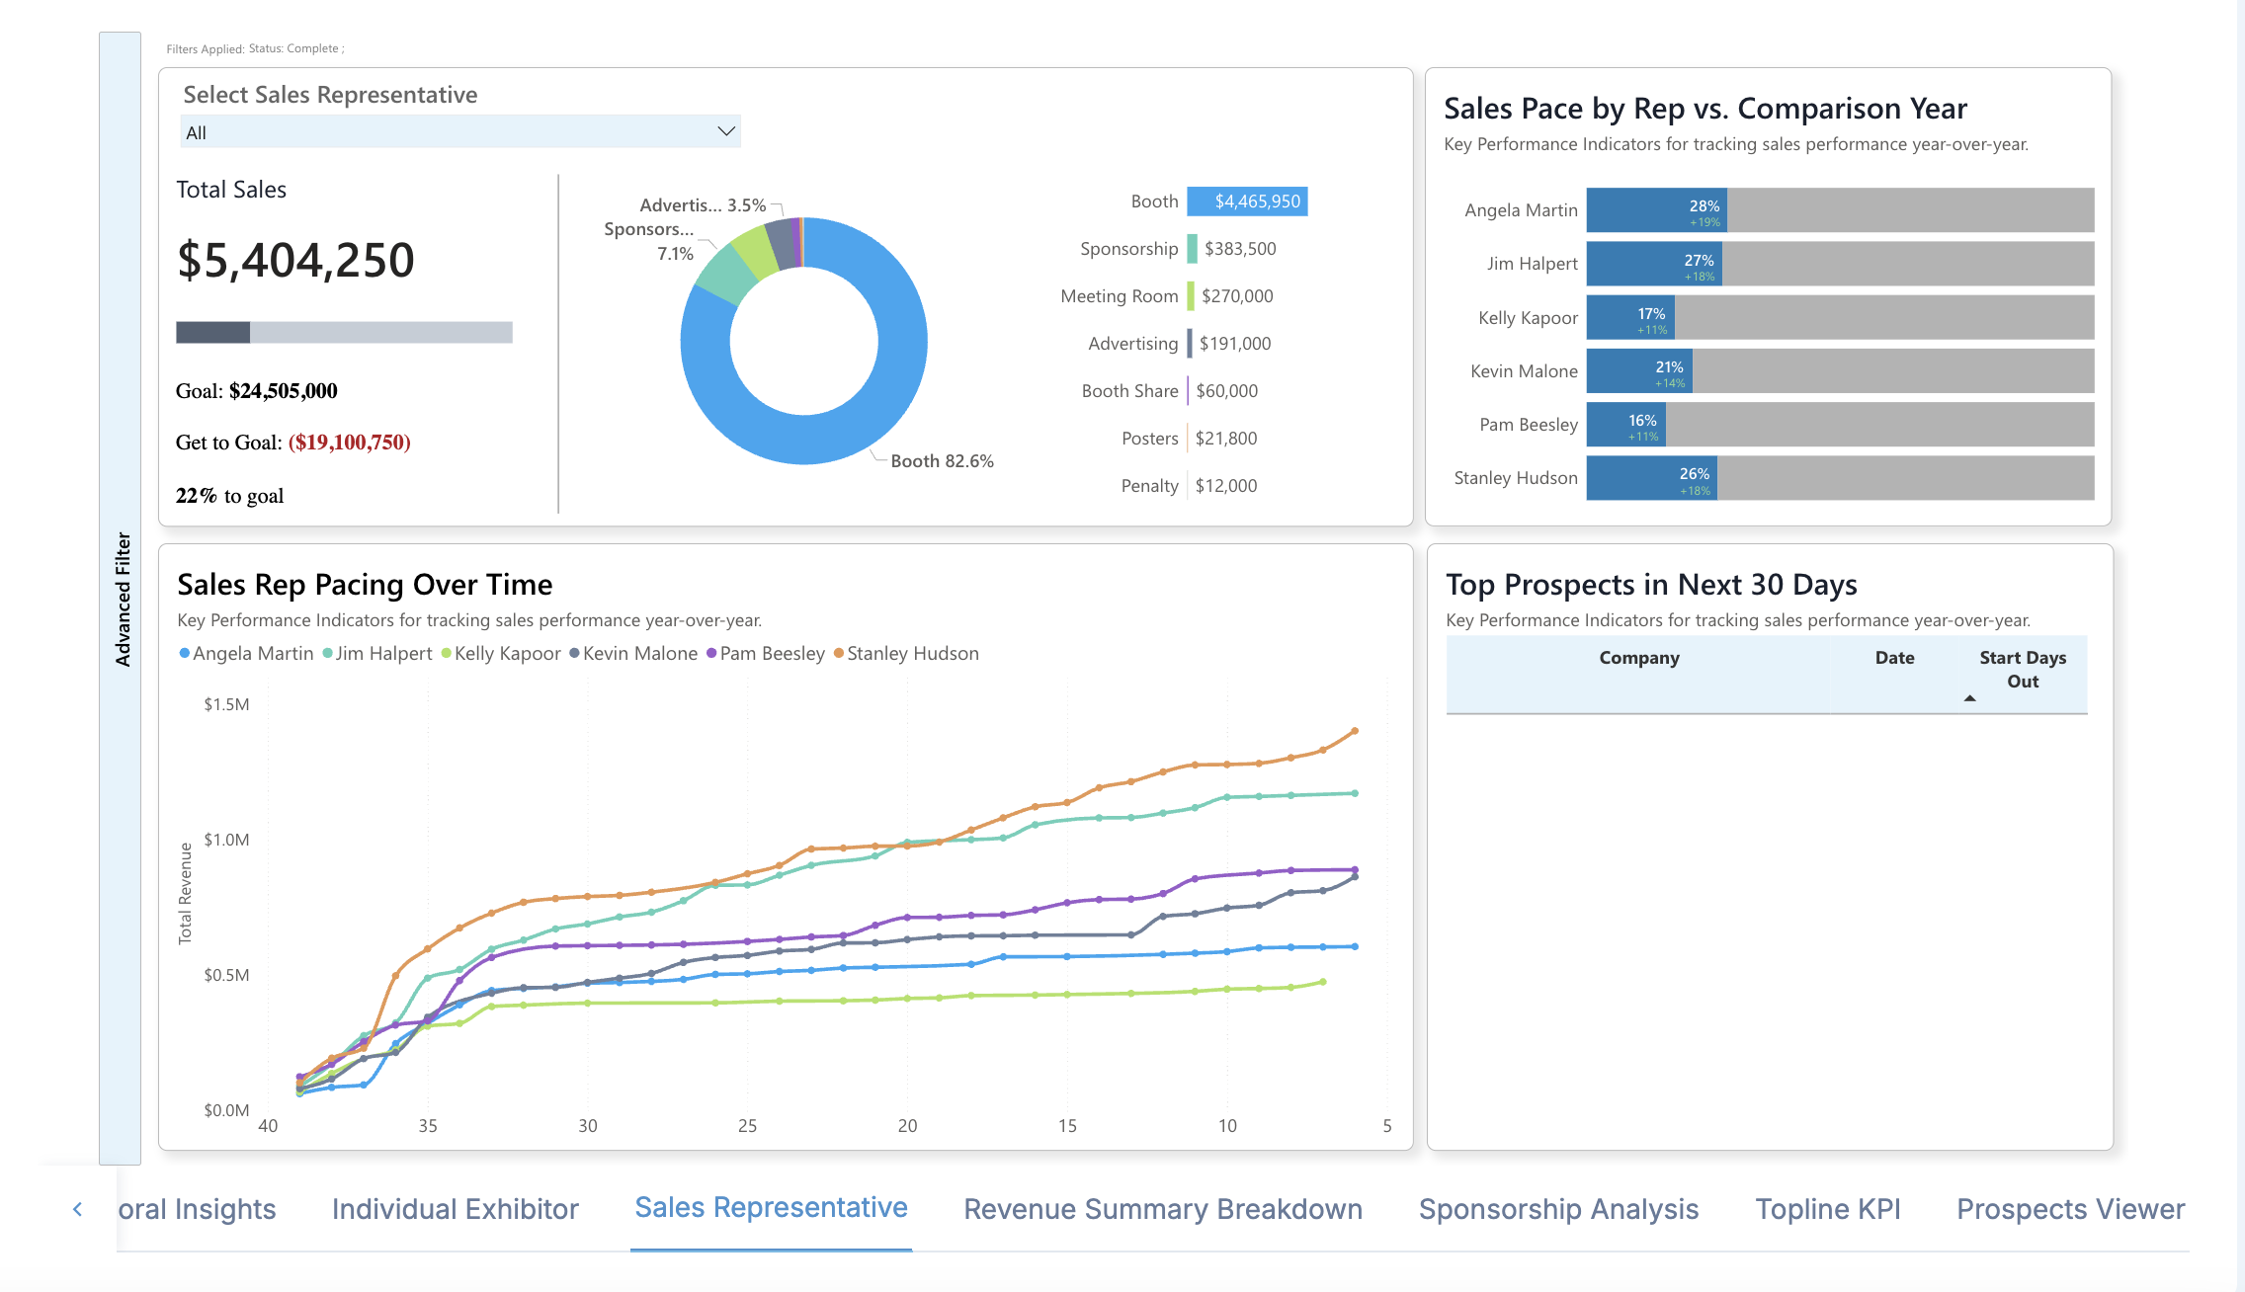This screenshot has width=2245, height=1292.
Task: Click Angela Martin legend marker
Action: pos(185,653)
